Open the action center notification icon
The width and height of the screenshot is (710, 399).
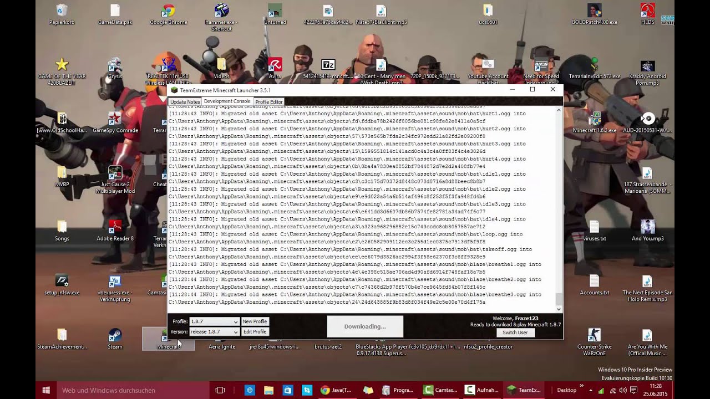point(634,390)
